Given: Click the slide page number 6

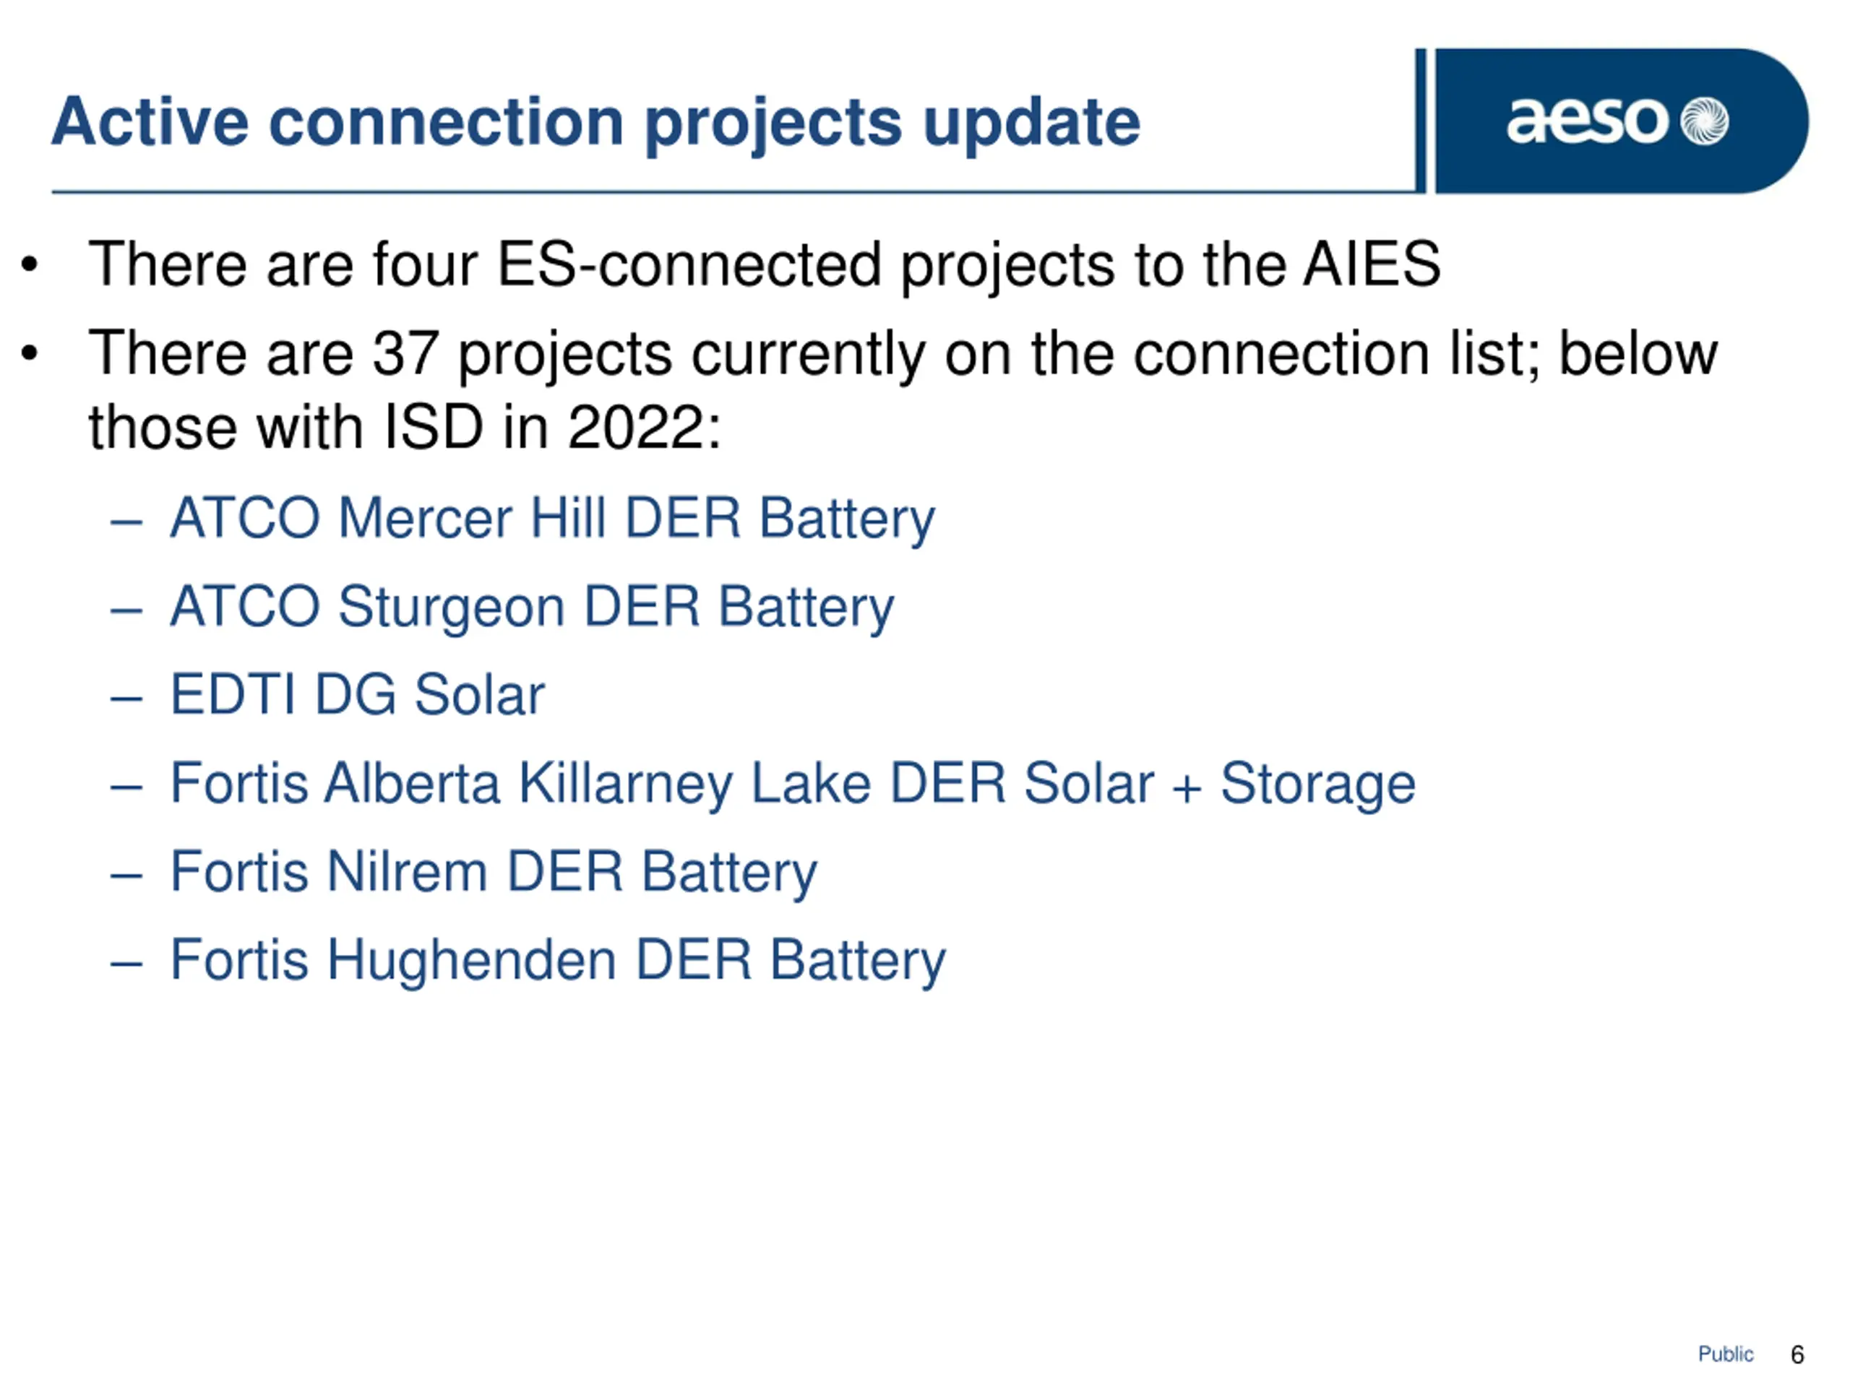Looking at the screenshot, I should [1797, 1354].
